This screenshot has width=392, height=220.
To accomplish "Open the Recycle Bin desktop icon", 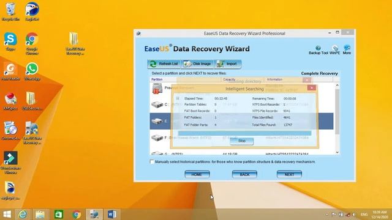I will pos(10,12).
